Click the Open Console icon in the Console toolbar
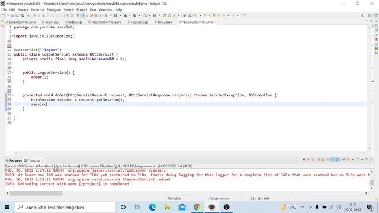 pos(357,159)
